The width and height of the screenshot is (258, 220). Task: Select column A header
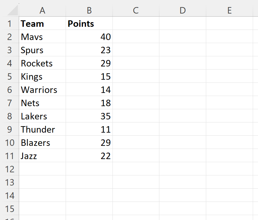pos(43,10)
